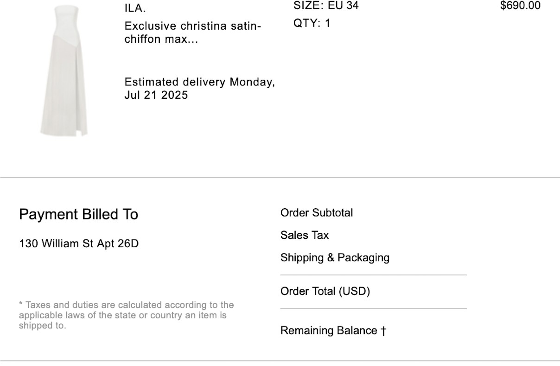
Task: Click the $690.00 item price
Action: click(520, 6)
